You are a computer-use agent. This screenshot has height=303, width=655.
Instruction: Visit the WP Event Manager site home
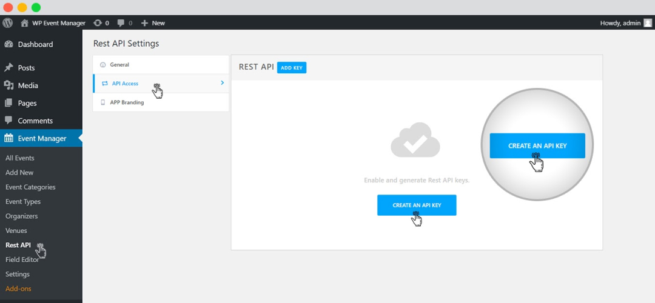53,23
